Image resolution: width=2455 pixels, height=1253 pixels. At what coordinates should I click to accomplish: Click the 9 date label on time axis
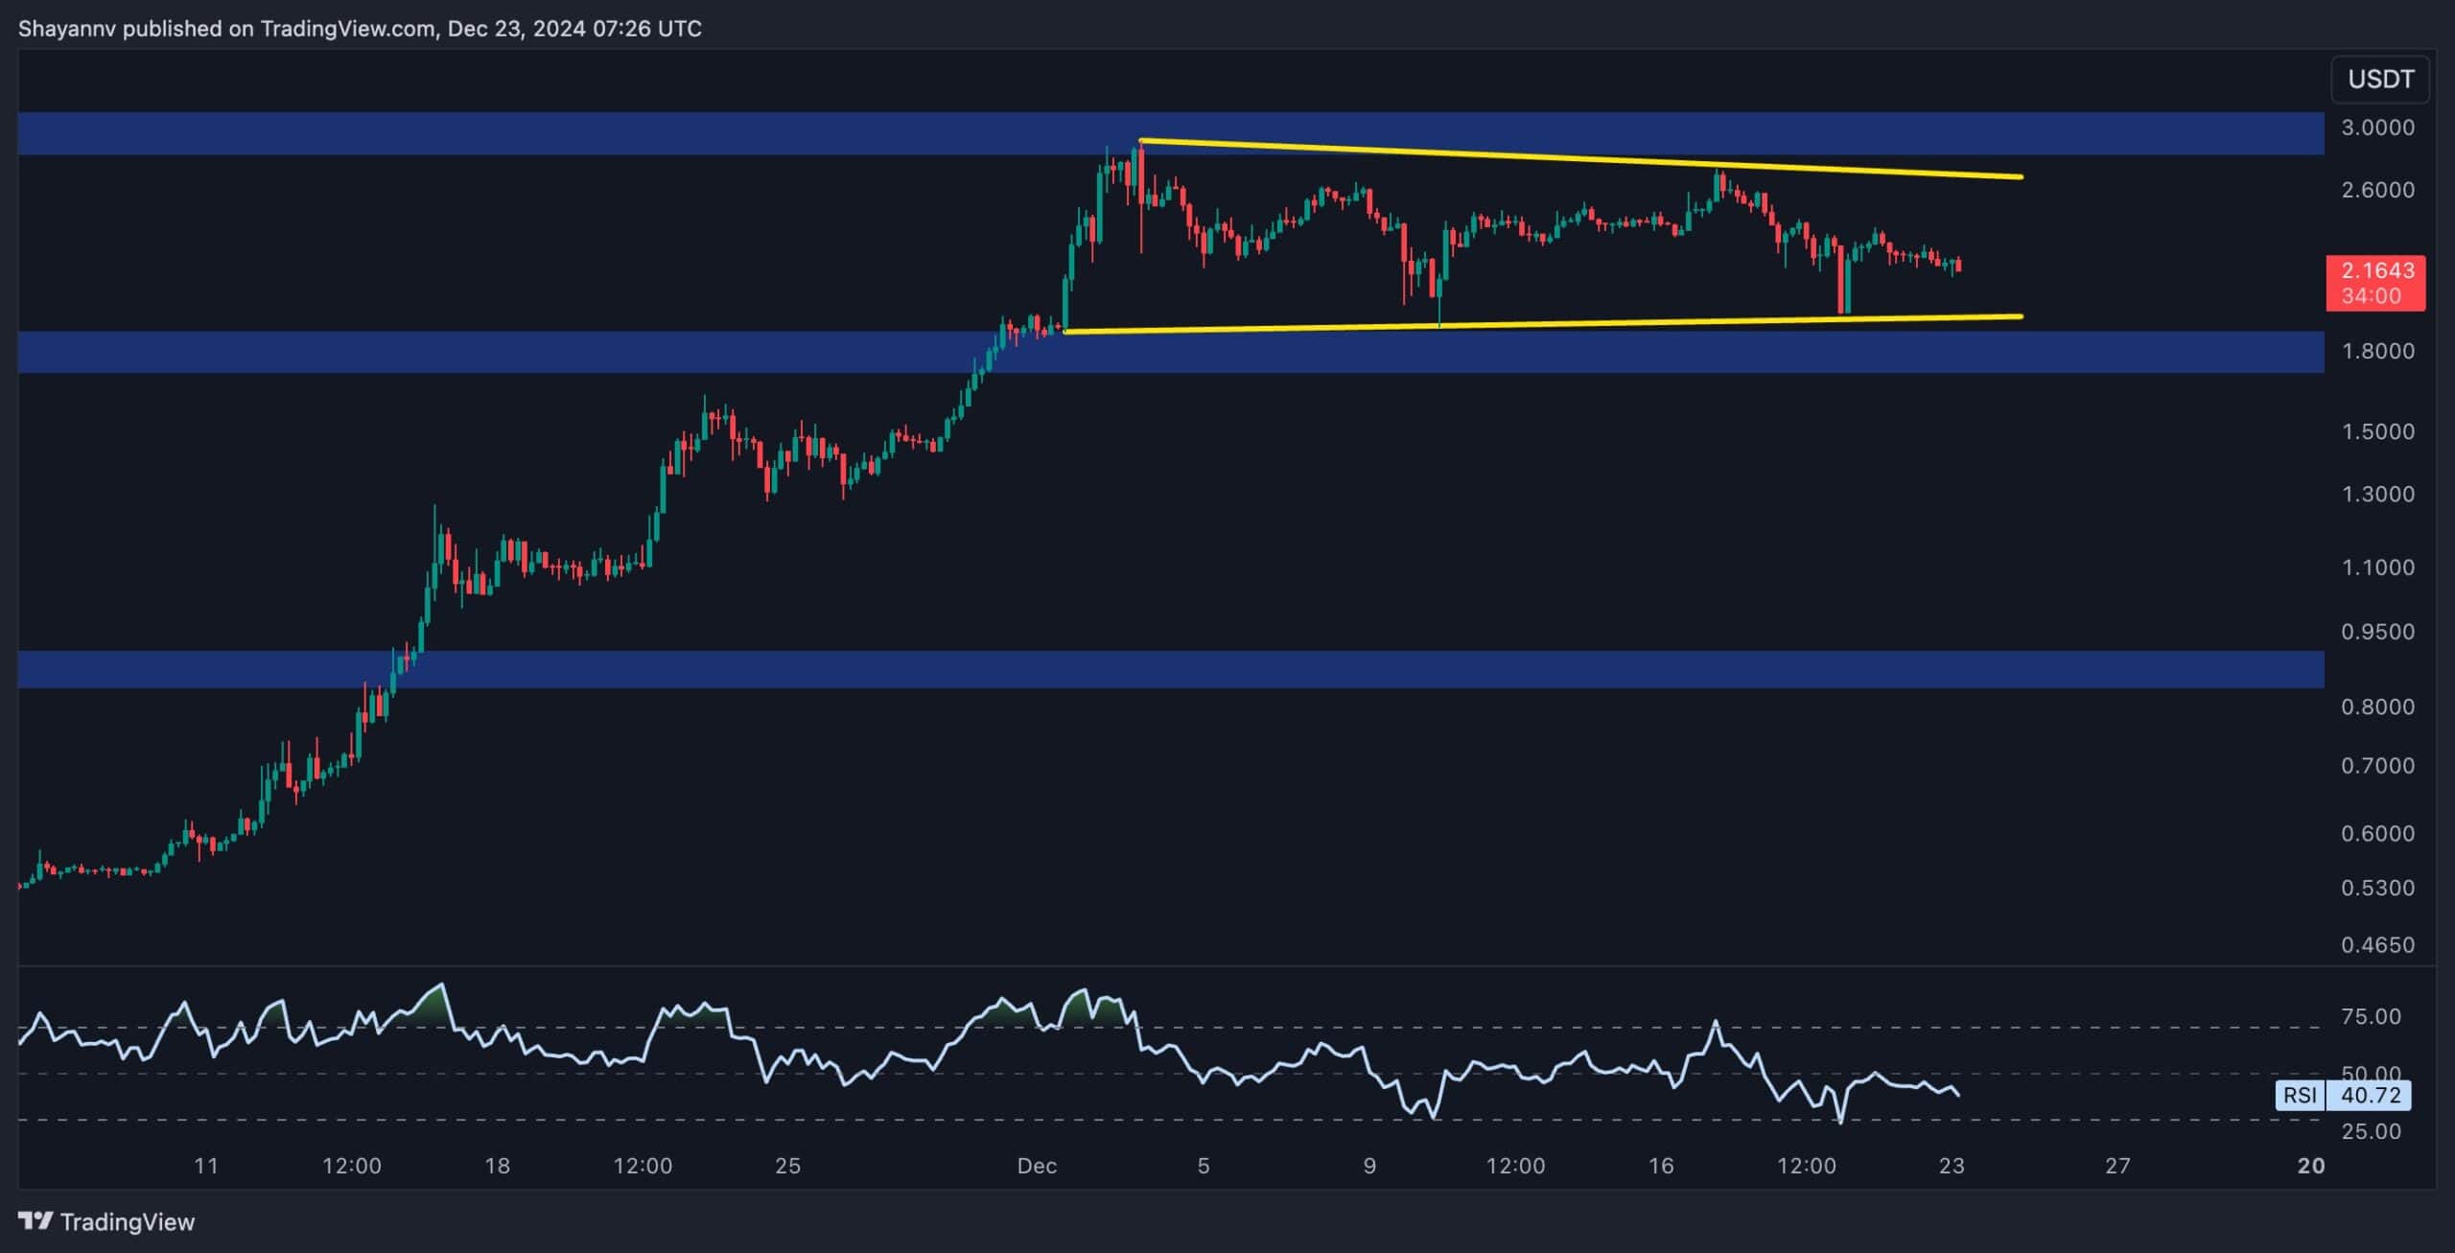click(1369, 1166)
